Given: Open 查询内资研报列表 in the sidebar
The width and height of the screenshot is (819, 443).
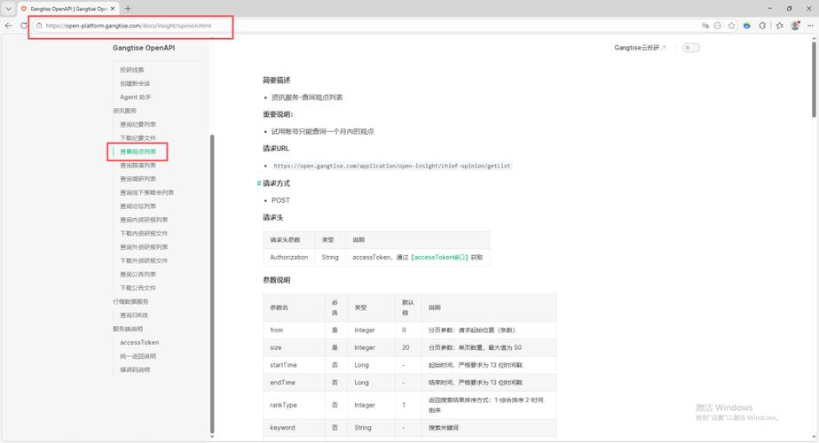Looking at the screenshot, I should 144,220.
